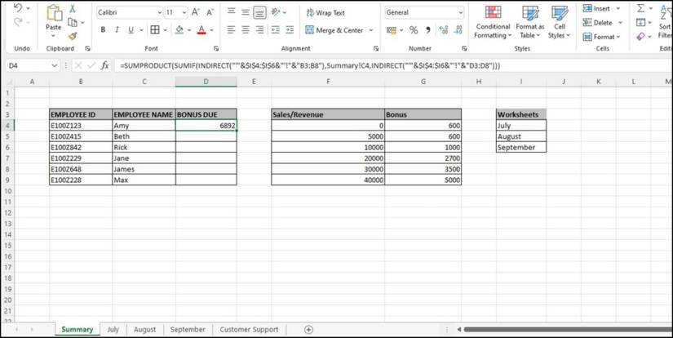Toggle Align Left
Viewport: 673px width, 338px height.
coord(232,29)
